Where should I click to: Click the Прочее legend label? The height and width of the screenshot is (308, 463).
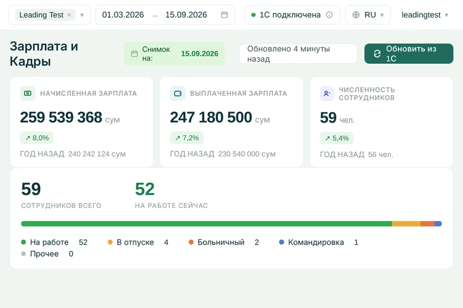coord(44,254)
